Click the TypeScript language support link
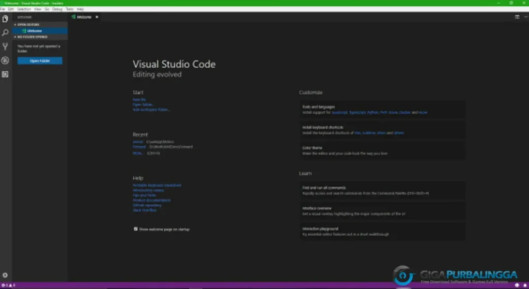This screenshot has height=289, width=529. 357,112
